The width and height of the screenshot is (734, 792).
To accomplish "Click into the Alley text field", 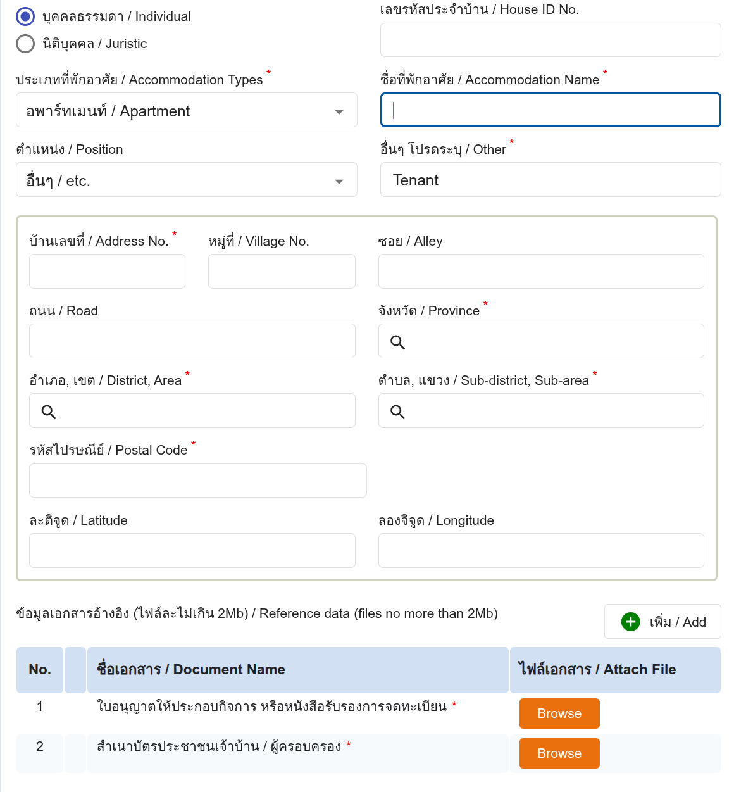I will click(540, 272).
